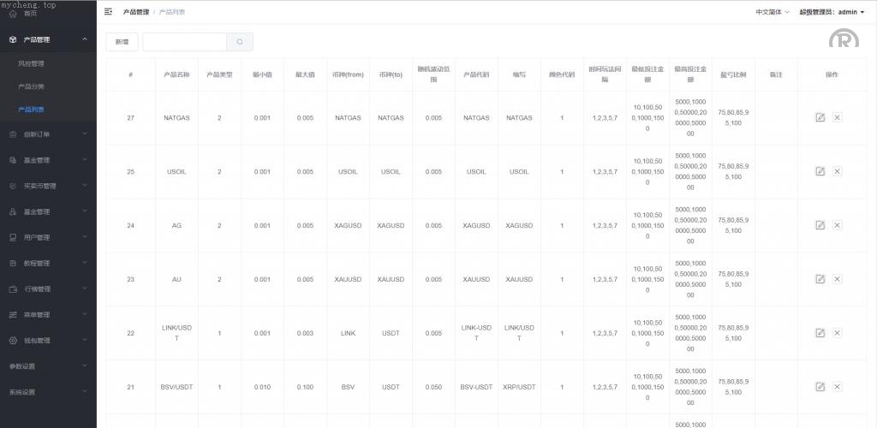
Task: Select 产品分类 in the sidebar submenu
Action: pos(31,86)
